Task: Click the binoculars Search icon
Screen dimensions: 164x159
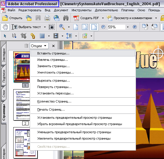Action: (66, 18)
